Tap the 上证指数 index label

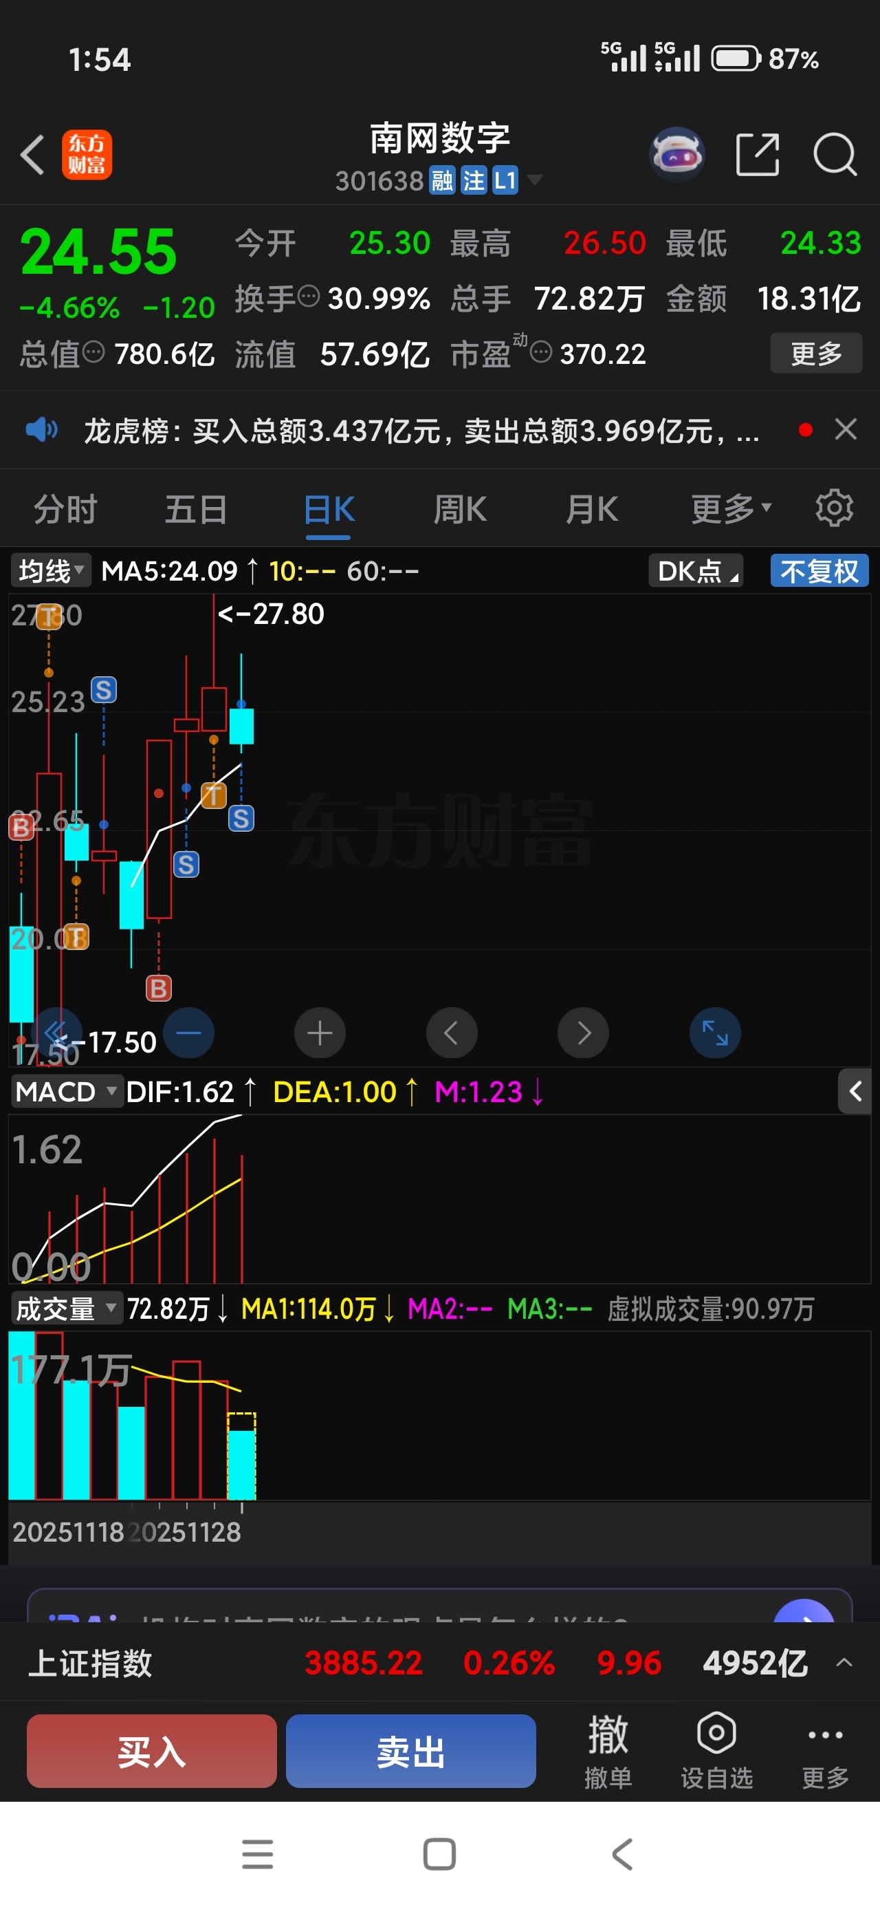coord(90,1663)
